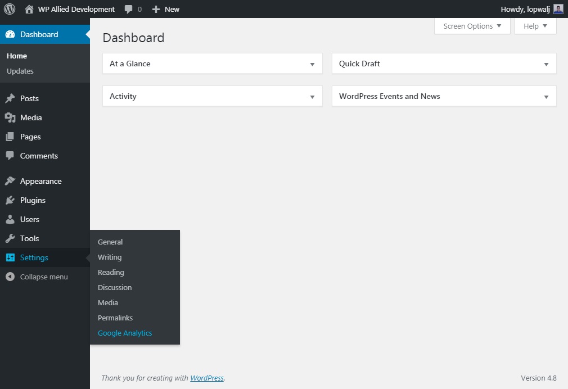This screenshot has height=389, width=568.
Task: Open Google Analytics settings
Action: (125, 333)
